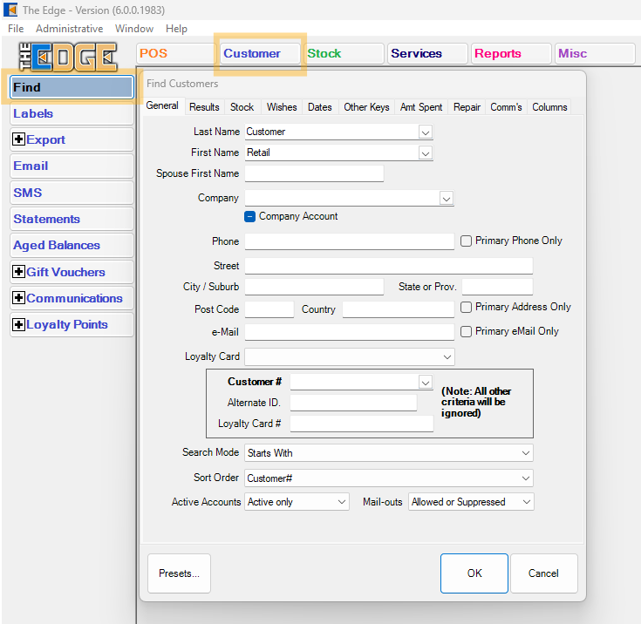Confirm search with the OK button
Image resolution: width=641 pixels, height=624 pixels.
coord(474,573)
